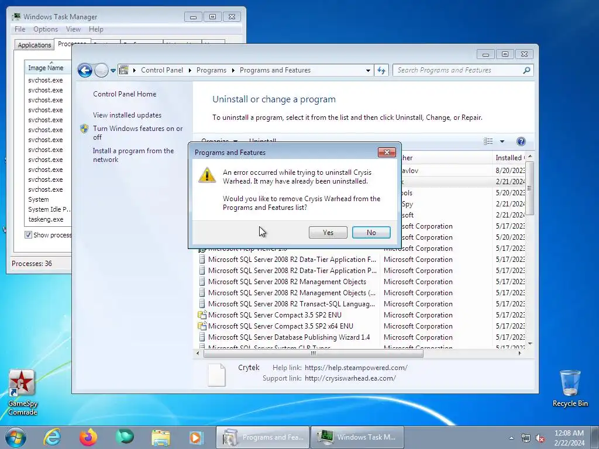Image resolution: width=599 pixels, height=449 pixels.
Task: Open Control Panel Home link
Action: point(125,94)
